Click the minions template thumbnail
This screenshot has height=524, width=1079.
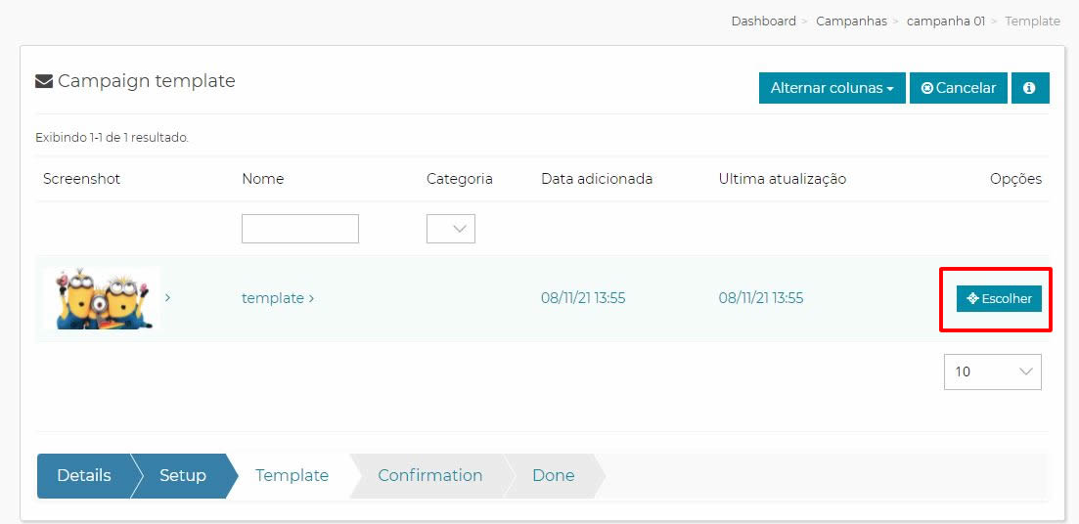[x=101, y=298]
